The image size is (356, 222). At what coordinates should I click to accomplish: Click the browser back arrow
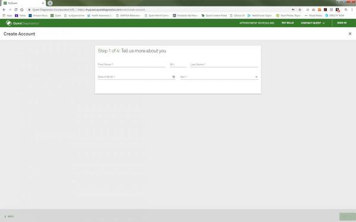[x=4, y=9]
